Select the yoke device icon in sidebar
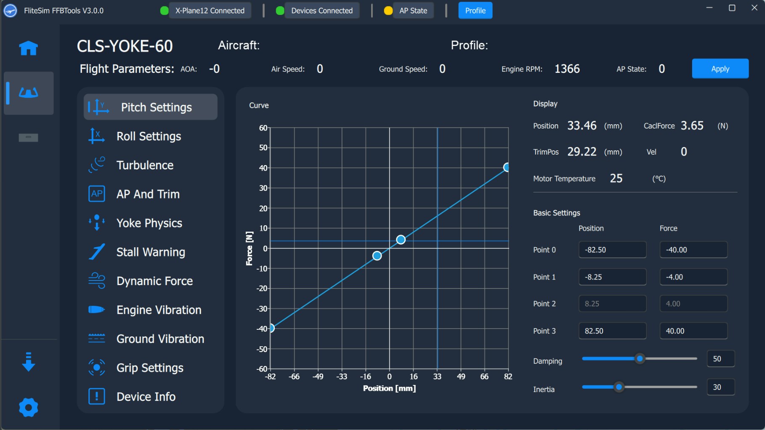Viewport: 765px width, 430px height. (28, 93)
